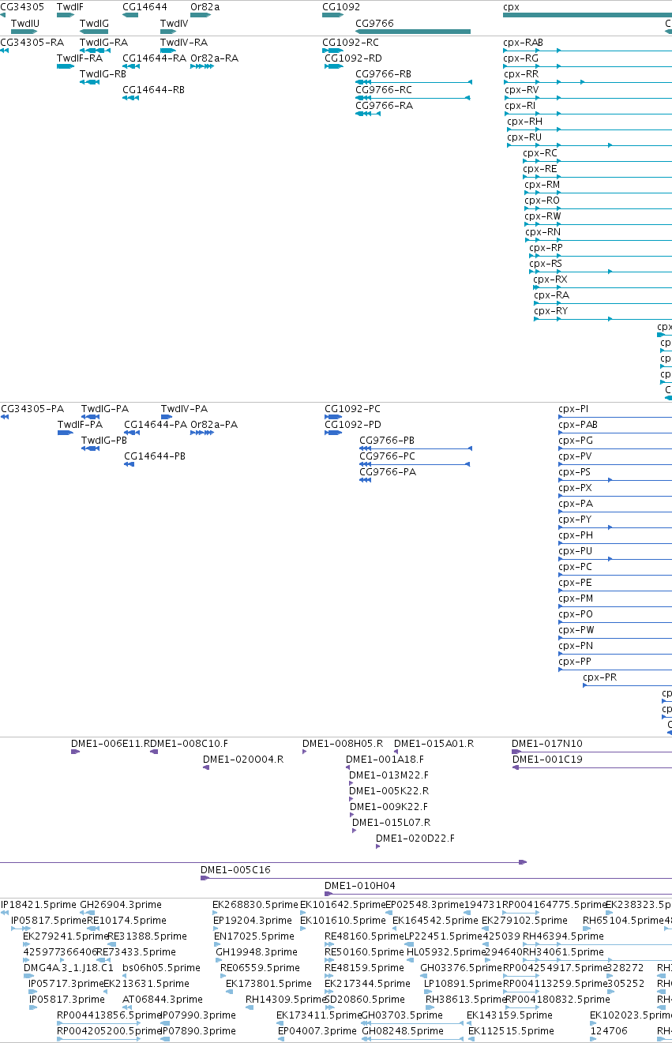
Task: Click clone label DME1-005C16
Action: (235, 870)
